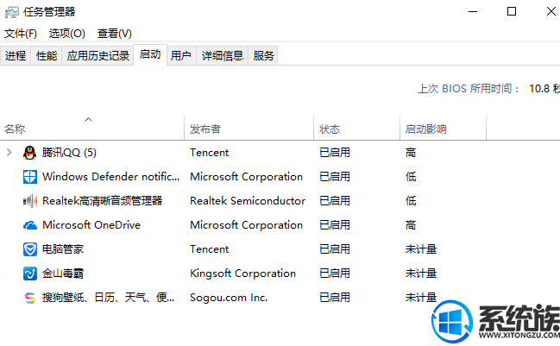Click Microsoft Corporation in the OneDrive row
This screenshot has width=560, height=346.
coord(246,225)
